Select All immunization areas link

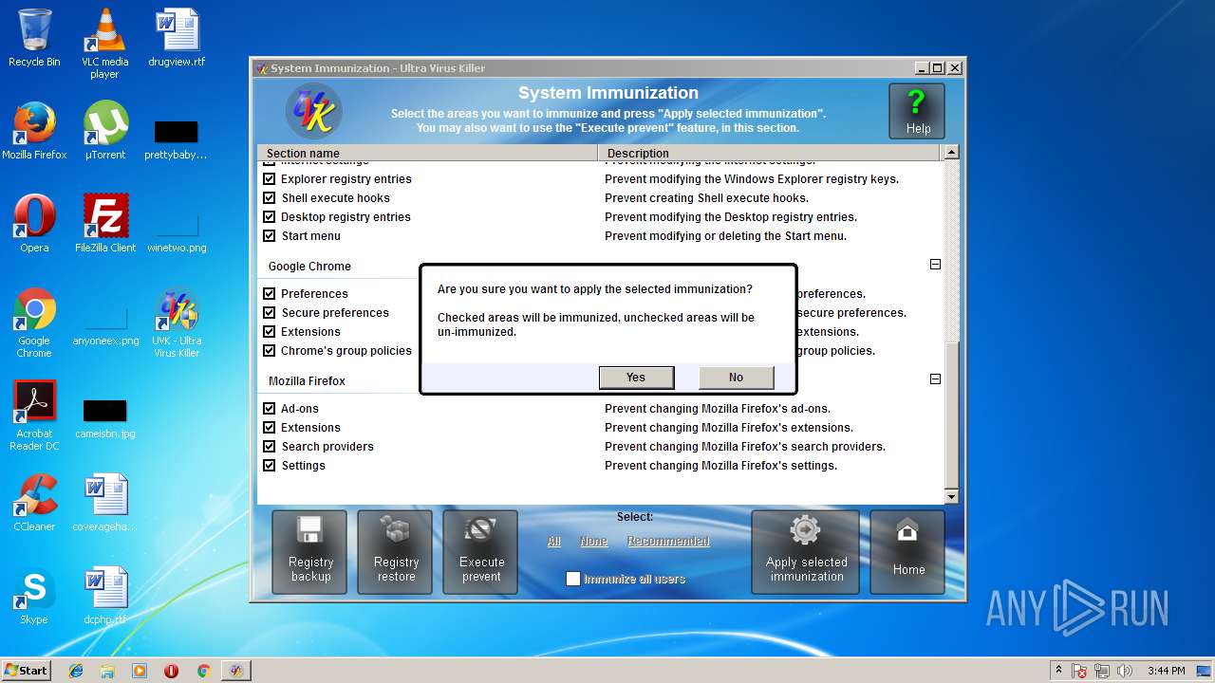pyautogui.click(x=554, y=541)
